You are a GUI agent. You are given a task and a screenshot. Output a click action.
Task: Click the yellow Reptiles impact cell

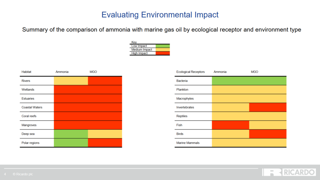pos(249,116)
